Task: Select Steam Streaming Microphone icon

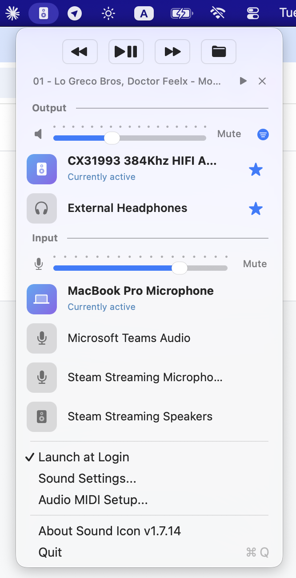Action: pyautogui.click(x=42, y=378)
